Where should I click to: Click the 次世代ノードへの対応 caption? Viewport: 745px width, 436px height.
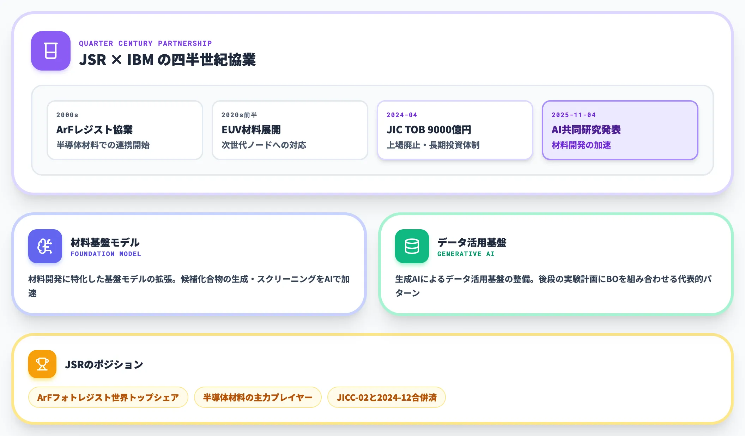coord(264,145)
